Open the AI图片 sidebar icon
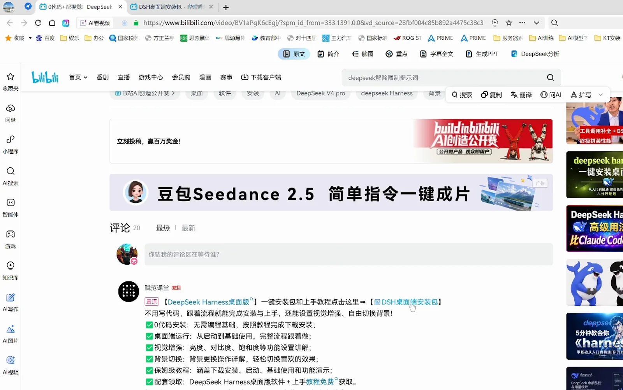Image resolution: width=623 pixels, height=390 pixels. point(11,334)
